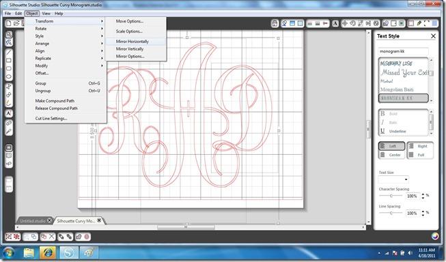
Task: Click the Weld icon in bottom toolbar
Action: pyautogui.click(x=79, y=237)
